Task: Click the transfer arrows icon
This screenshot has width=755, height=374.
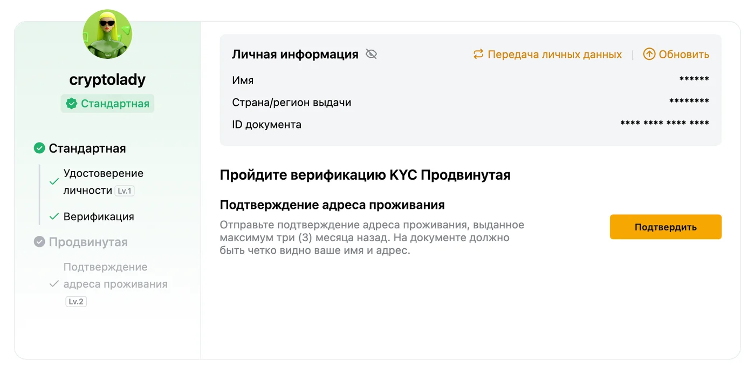Action: coord(478,54)
